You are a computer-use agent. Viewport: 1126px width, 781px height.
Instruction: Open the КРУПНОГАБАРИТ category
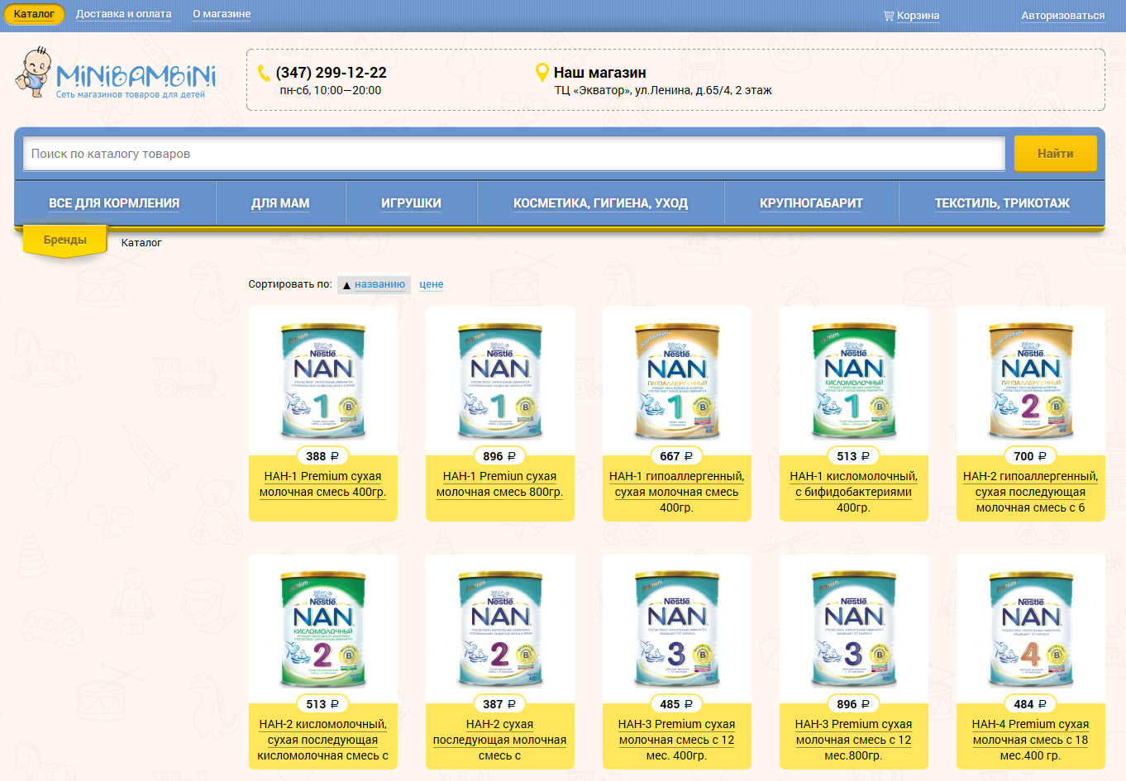(811, 203)
